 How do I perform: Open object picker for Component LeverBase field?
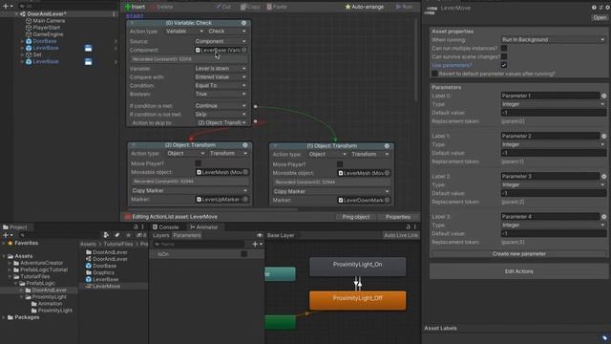pyautogui.click(x=244, y=50)
